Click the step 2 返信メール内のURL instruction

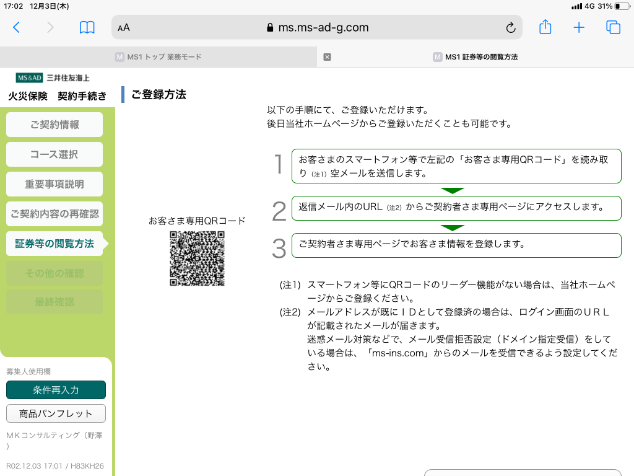(x=456, y=208)
